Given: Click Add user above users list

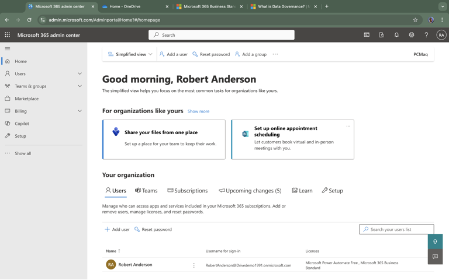Looking at the screenshot, I should [117, 229].
